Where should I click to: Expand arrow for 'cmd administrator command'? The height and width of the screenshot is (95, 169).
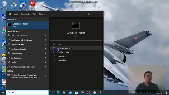coord(45,67)
